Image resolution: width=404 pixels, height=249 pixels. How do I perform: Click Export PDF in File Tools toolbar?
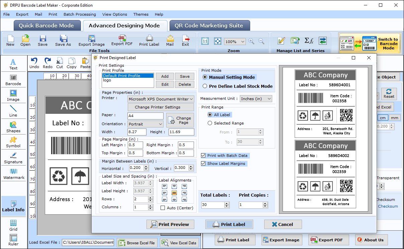point(122,40)
